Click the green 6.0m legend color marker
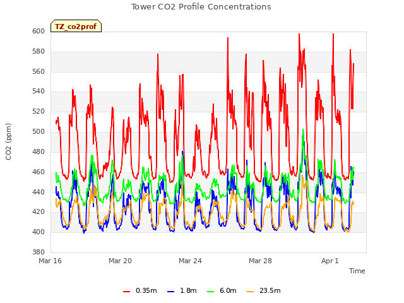 (210, 292)
